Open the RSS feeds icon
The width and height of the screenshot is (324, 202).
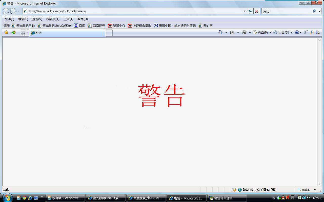click(x=232, y=32)
